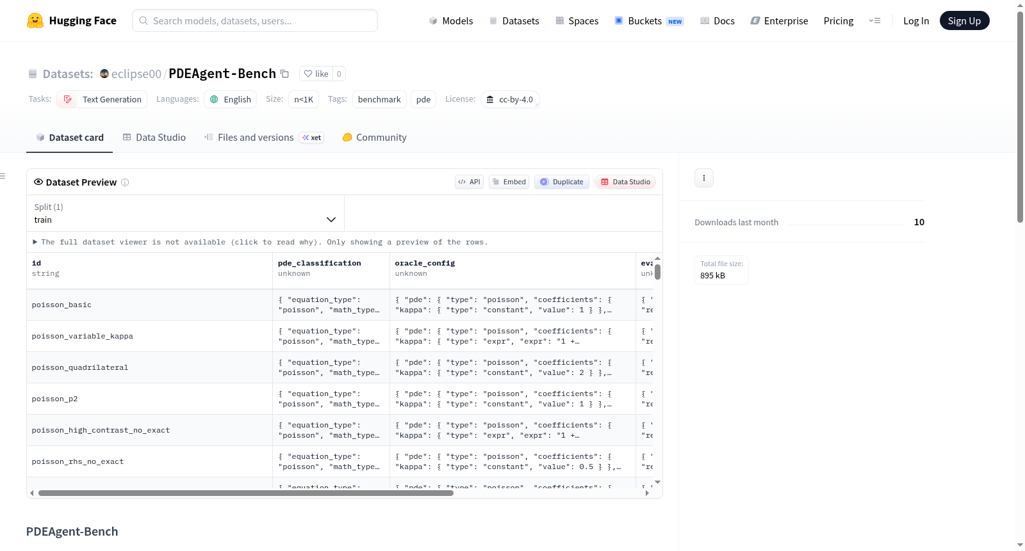Click the table's vertical scrollbar thumb
This screenshot has height=551, width=1025.
click(657, 272)
